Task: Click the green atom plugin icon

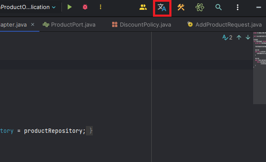Action: [200, 7]
